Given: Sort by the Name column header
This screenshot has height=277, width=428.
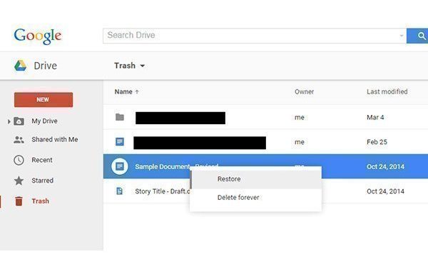Looking at the screenshot, I should [x=123, y=92].
